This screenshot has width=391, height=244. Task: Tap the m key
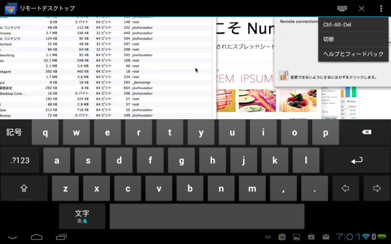click(252, 188)
